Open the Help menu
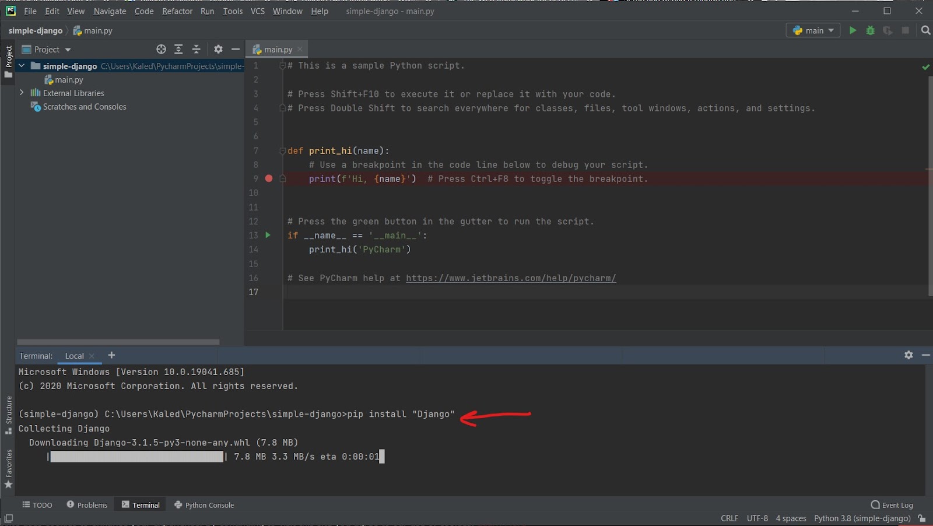933x526 pixels. coord(320,11)
